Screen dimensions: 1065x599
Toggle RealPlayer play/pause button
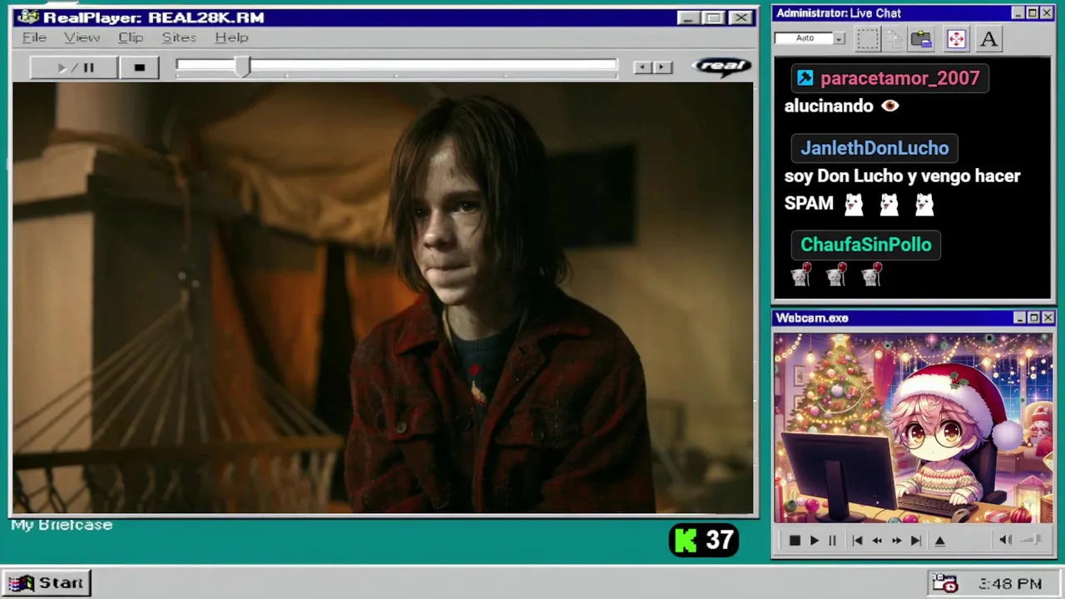tap(74, 67)
